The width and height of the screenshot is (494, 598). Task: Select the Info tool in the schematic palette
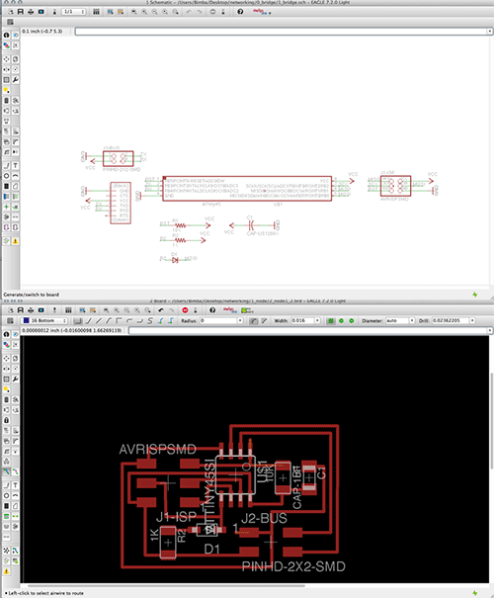[x=7, y=35]
